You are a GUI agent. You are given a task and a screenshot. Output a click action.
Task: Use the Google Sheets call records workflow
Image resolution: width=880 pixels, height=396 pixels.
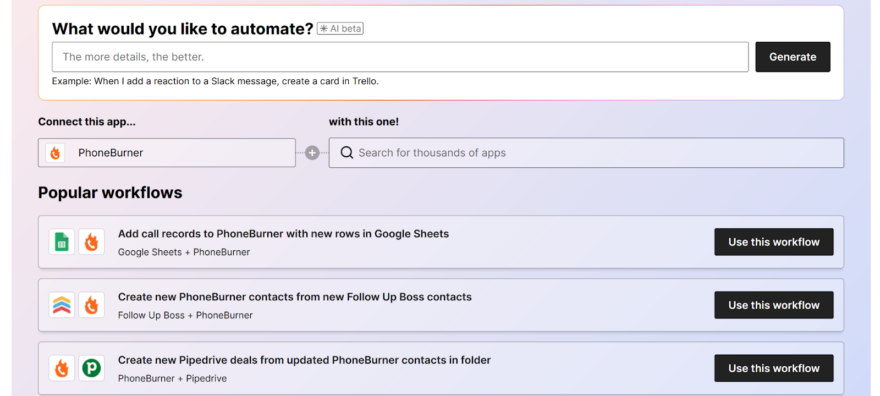tap(774, 242)
